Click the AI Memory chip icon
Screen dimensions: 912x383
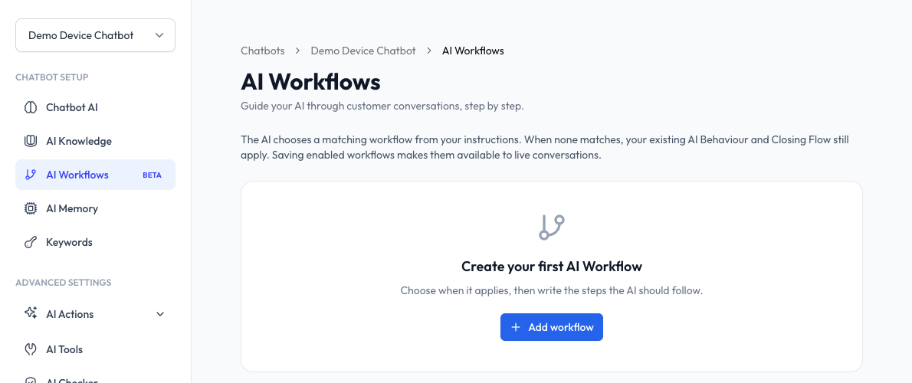coord(30,208)
